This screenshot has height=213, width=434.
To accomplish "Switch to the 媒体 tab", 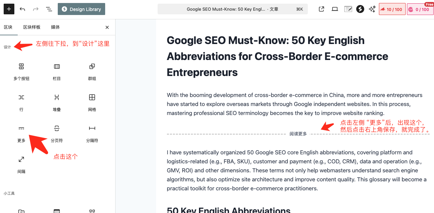I will click(55, 27).
